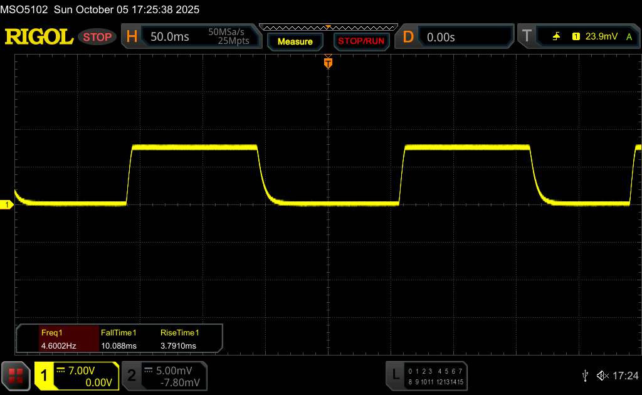Open the 23.9mV trigger level setting
Viewport: 642px width, 395px height.
(601, 37)
